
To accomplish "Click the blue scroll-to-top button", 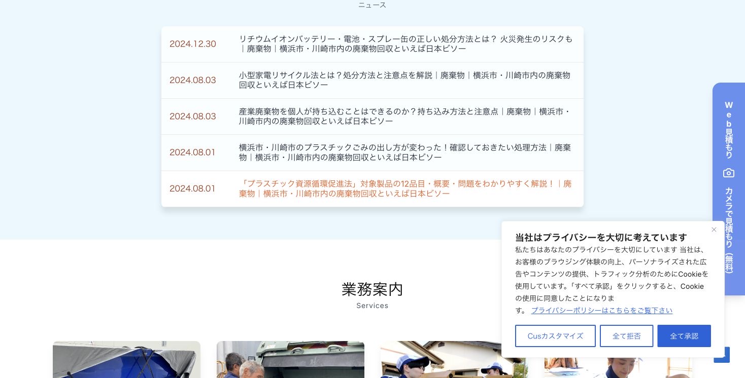I will pos(722,355).
